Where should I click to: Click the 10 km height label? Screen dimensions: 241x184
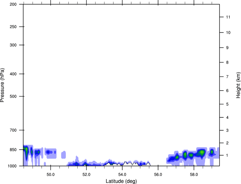pyautogui.click(x=228, y=33)
